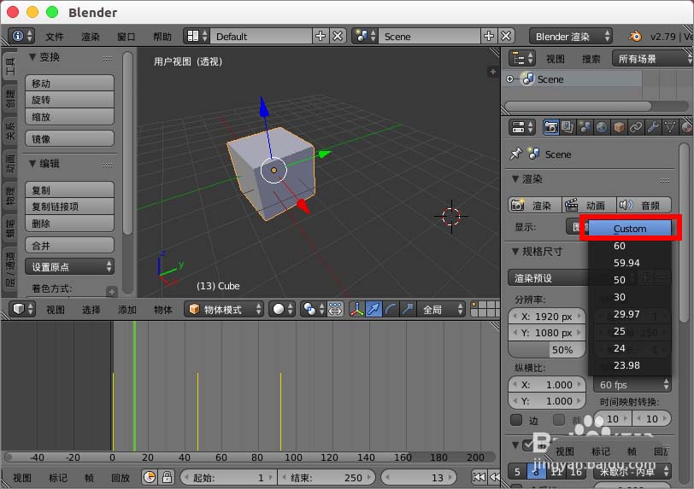Open the pivot point selector

point(314,309)
